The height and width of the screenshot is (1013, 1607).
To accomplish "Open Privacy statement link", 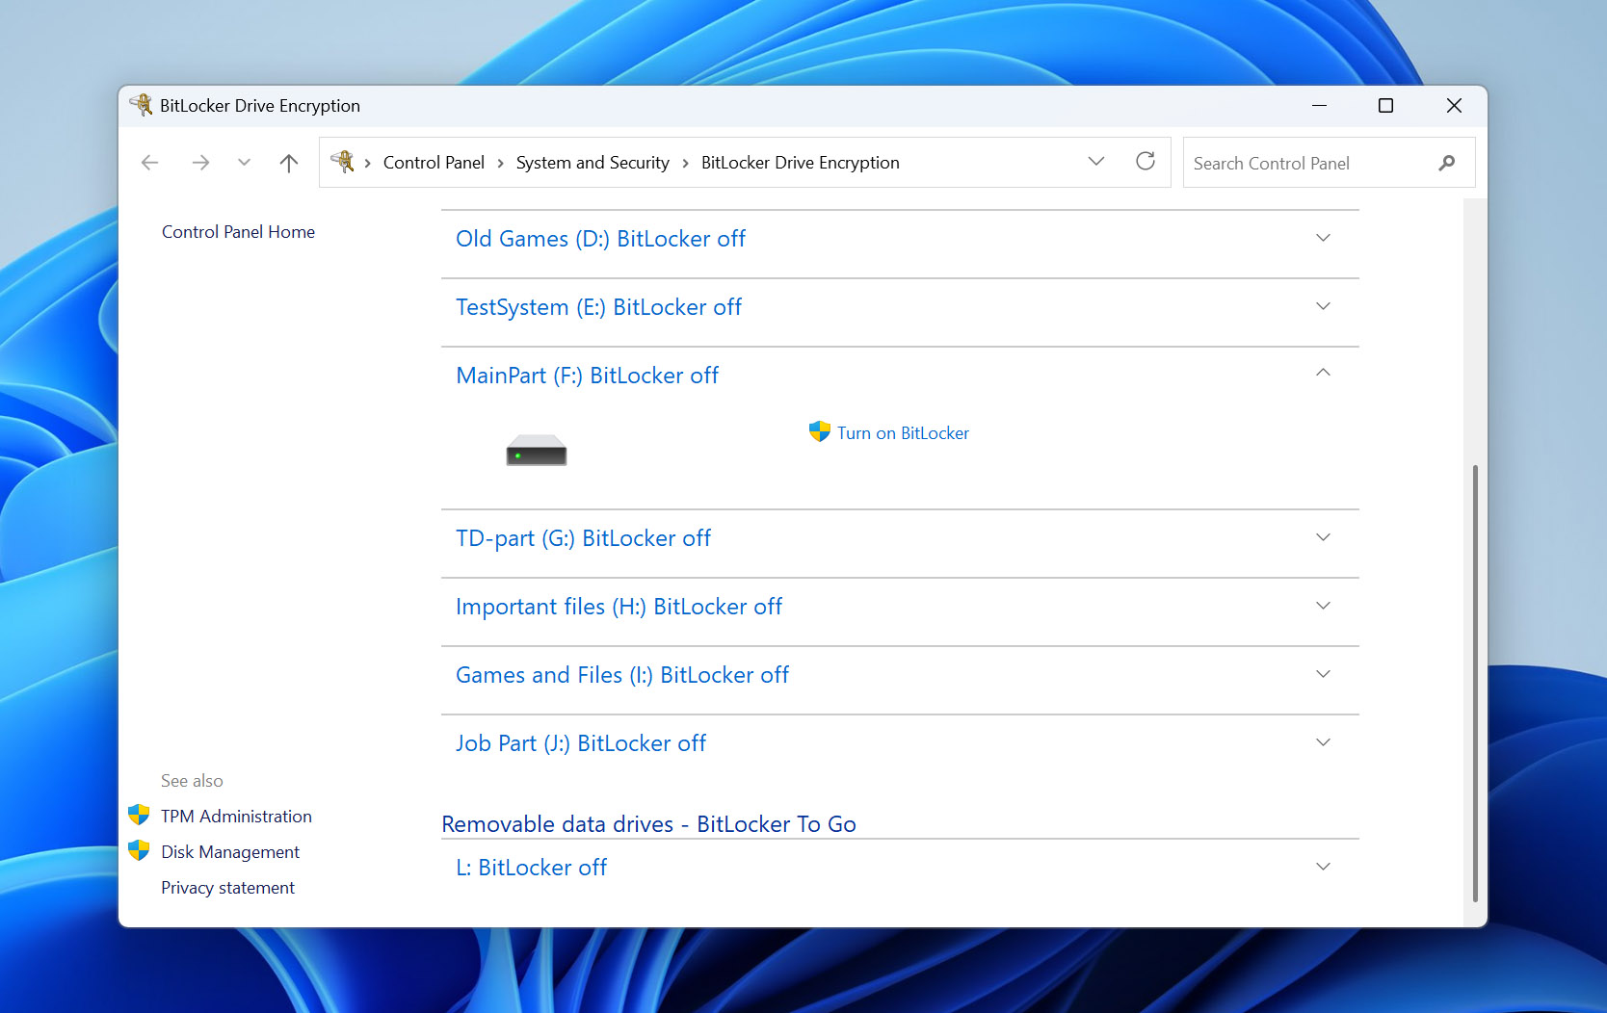I will point(227,888).
